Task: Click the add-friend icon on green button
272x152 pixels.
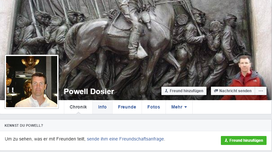Action: click(226, 140)
